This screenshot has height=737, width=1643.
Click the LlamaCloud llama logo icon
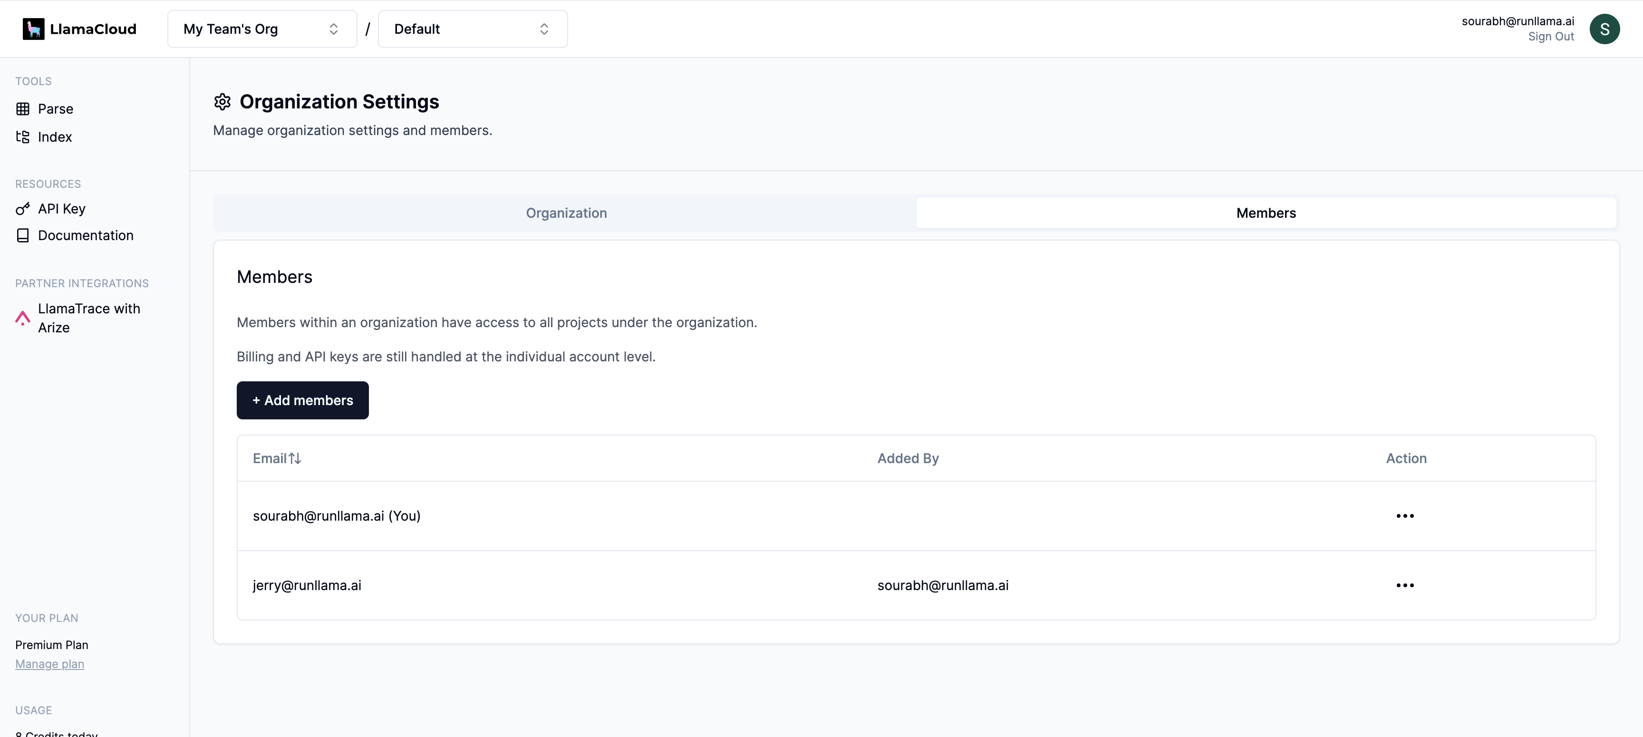click(33, 29)
